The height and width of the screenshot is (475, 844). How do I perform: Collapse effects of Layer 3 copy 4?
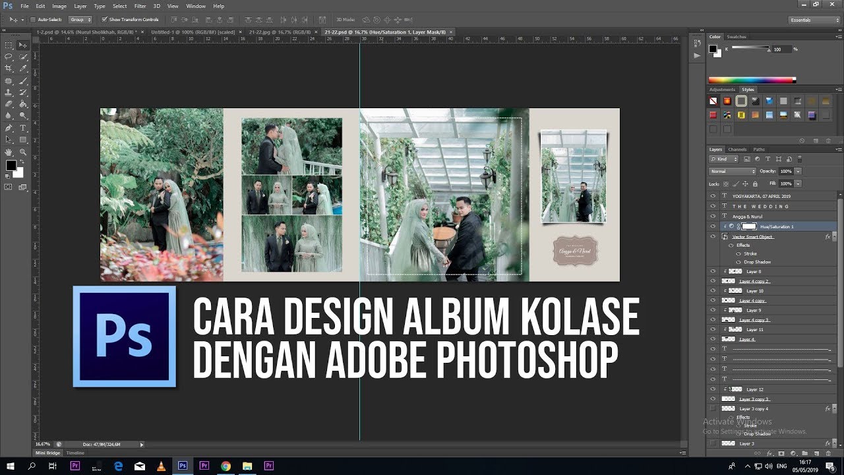coord(835,408)
